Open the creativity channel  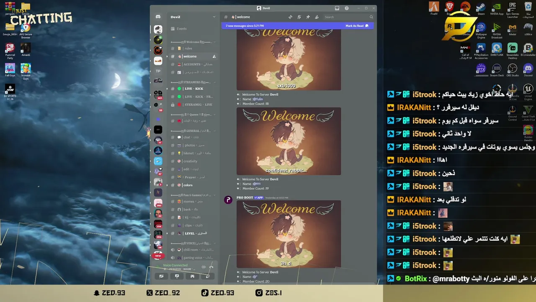coord(193,161)
